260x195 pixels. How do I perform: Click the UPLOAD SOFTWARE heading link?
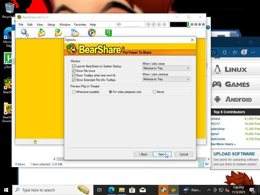[234, 154]
